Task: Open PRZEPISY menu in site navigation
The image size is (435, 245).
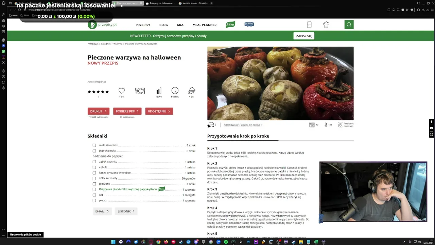Action: 143,25
